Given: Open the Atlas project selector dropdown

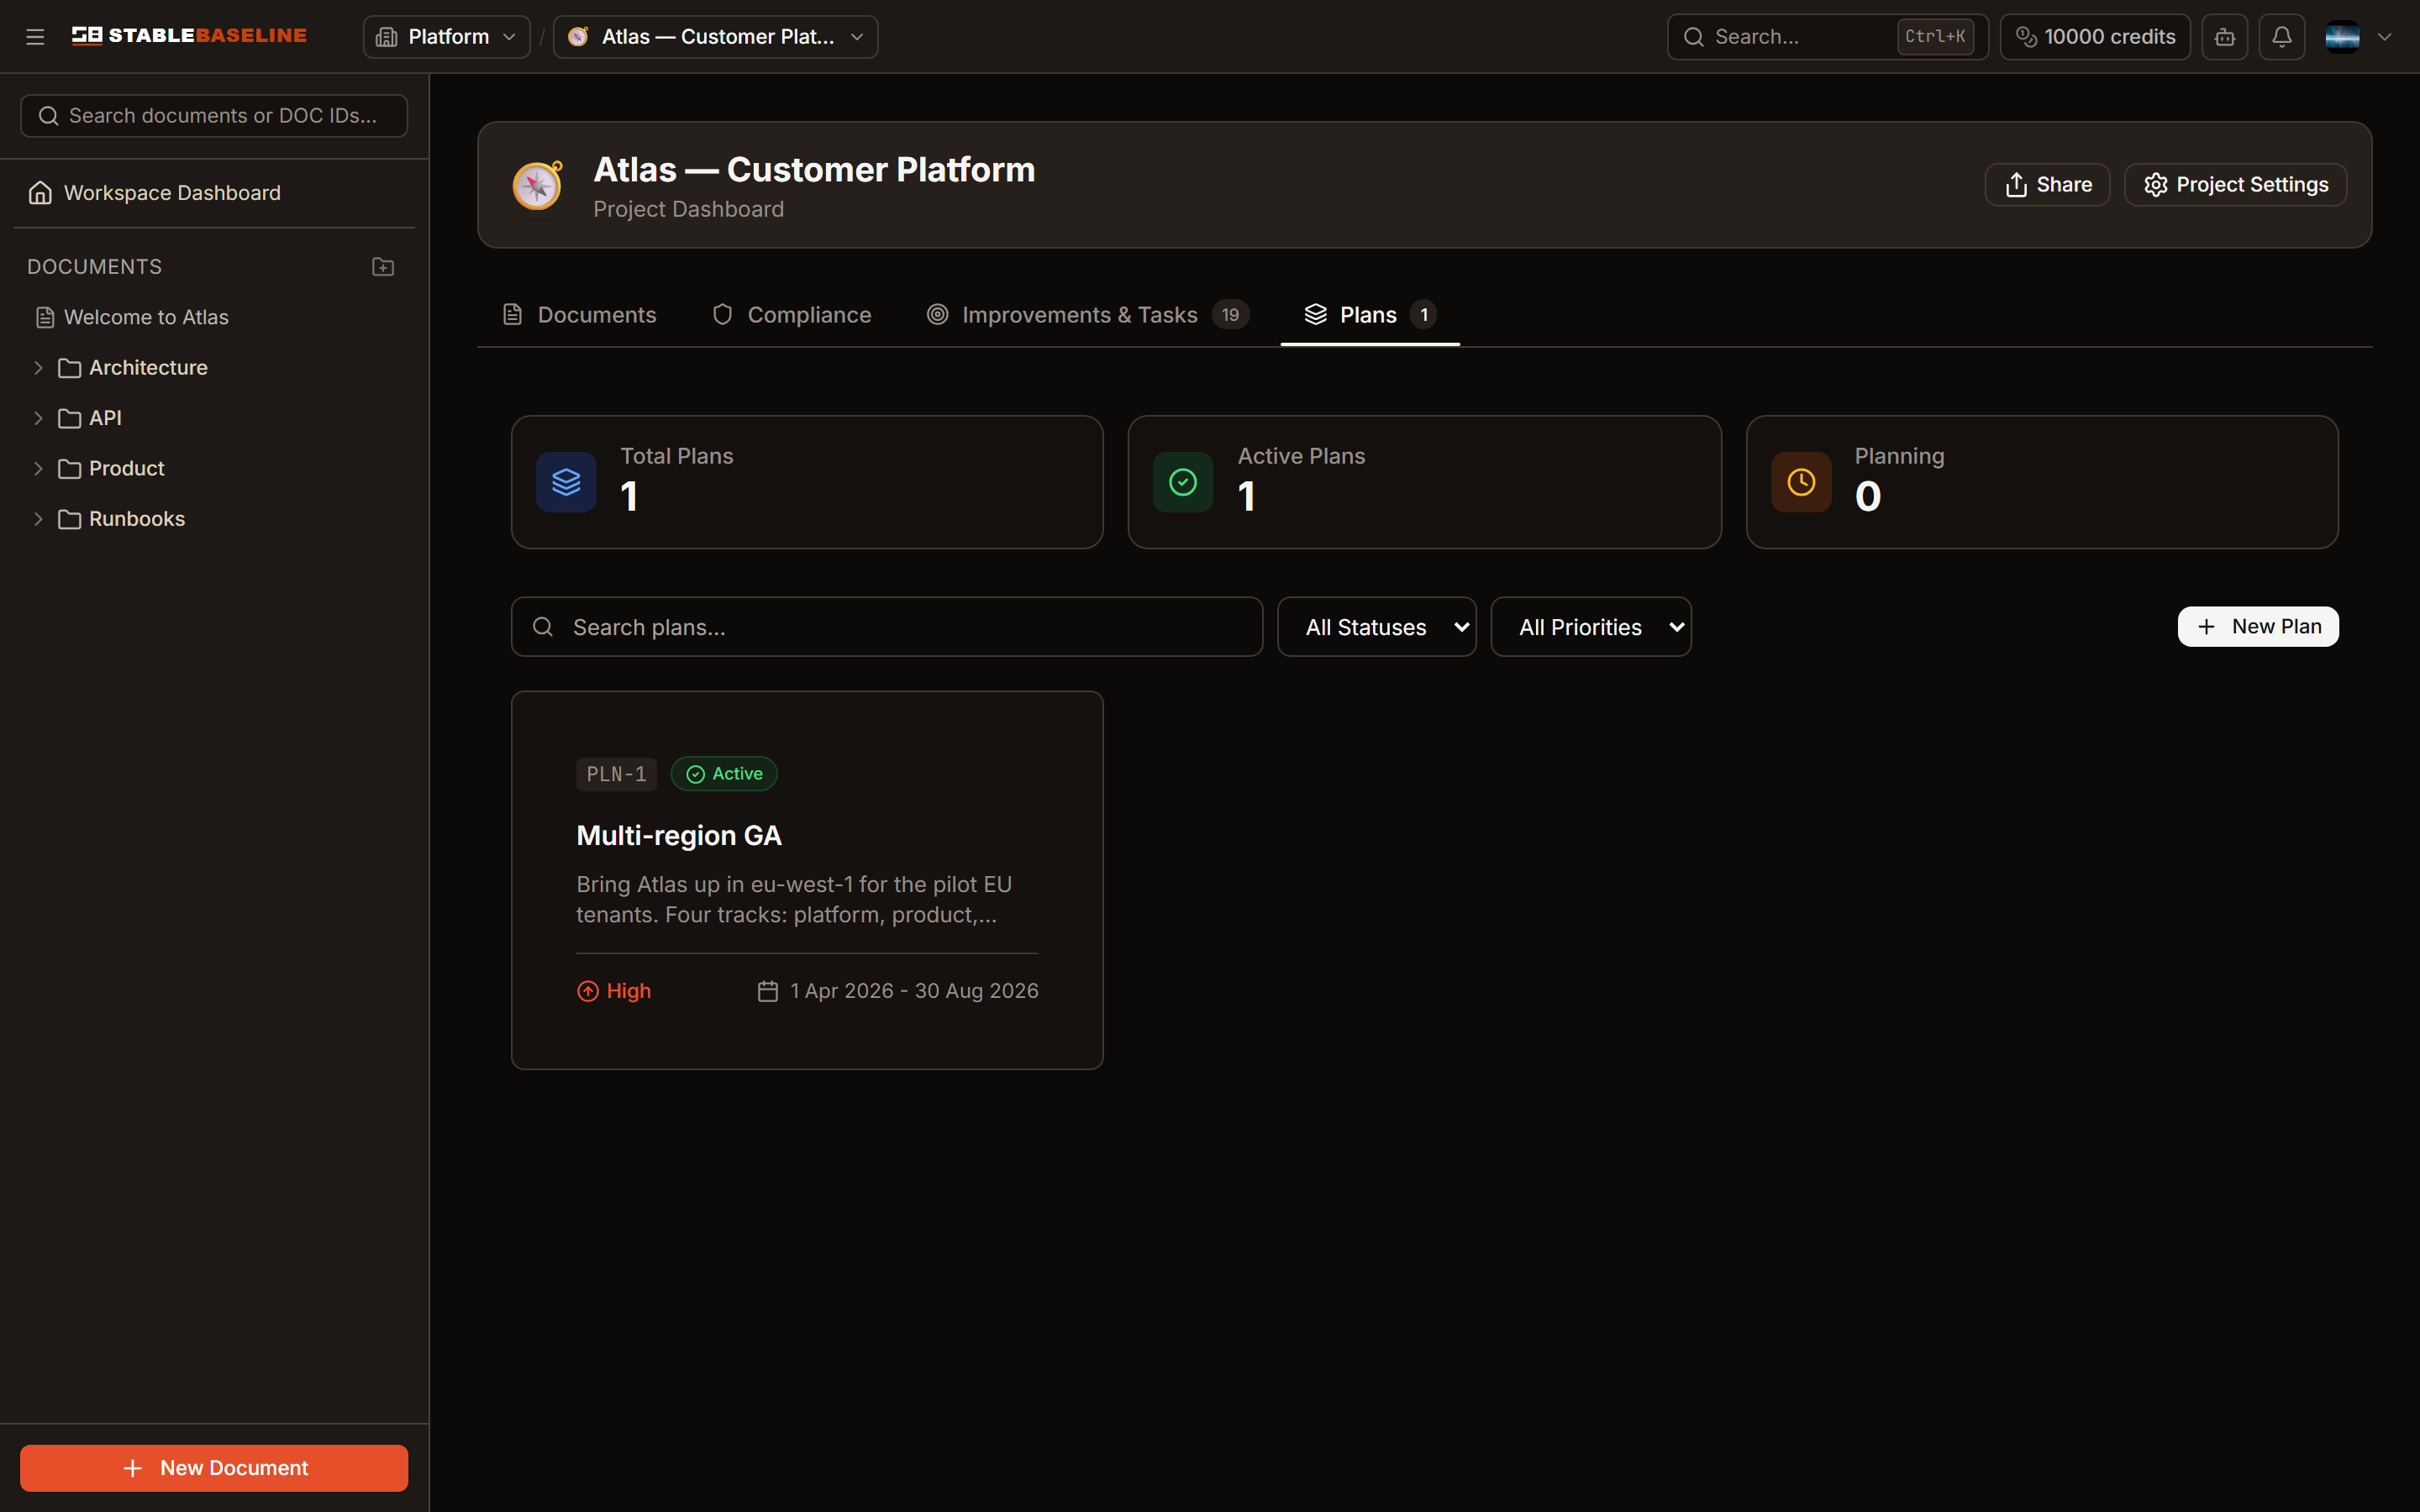Looking at the screenshot, I should [715, 37].
